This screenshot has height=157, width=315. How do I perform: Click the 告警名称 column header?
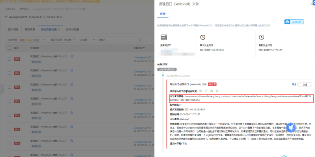35,48
